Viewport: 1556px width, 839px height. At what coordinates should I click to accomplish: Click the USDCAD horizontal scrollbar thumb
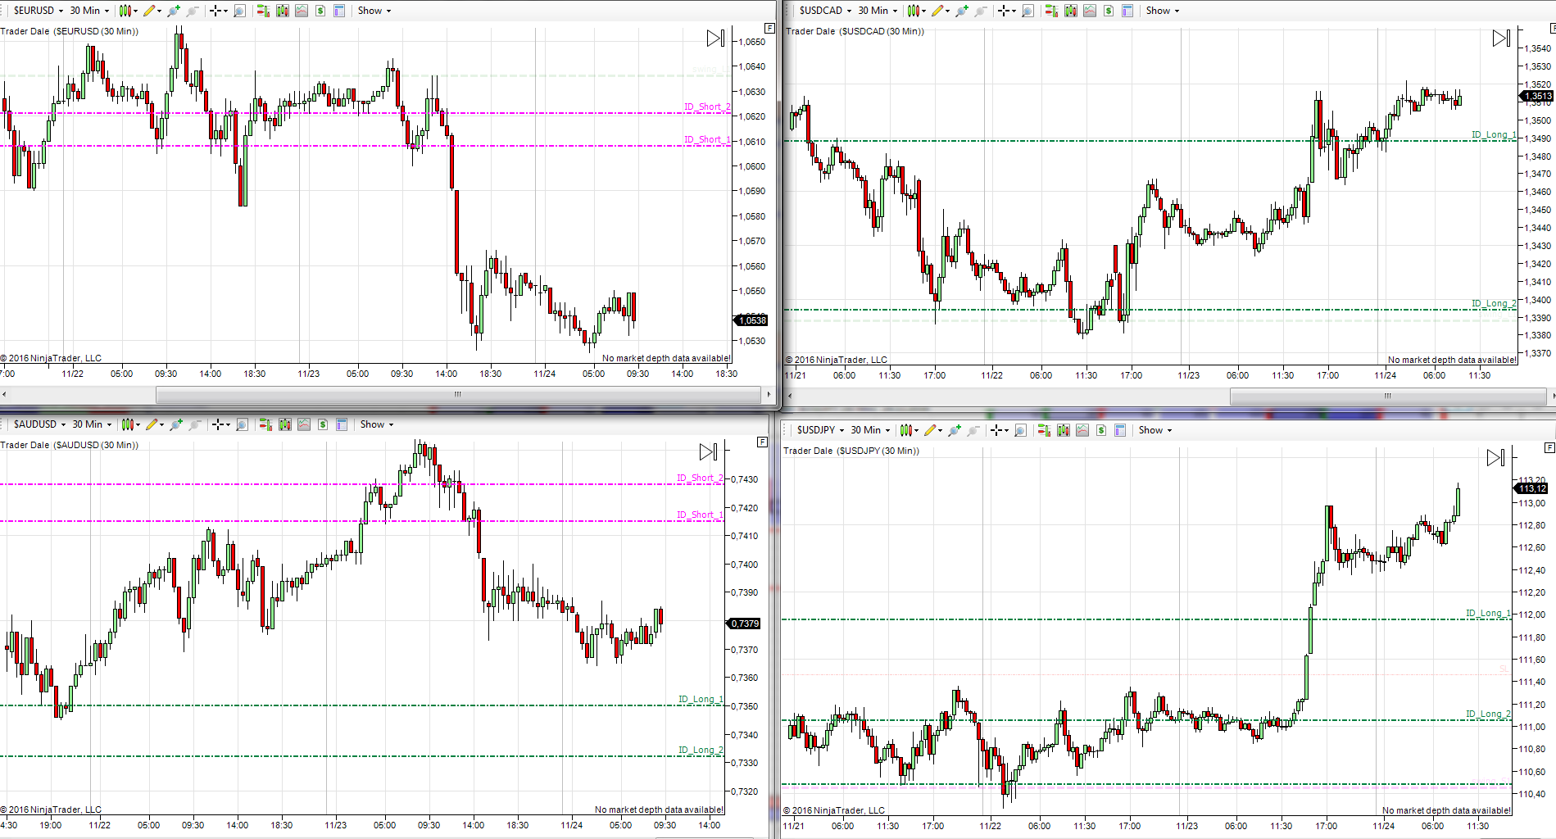click(x=1388, y=397)
